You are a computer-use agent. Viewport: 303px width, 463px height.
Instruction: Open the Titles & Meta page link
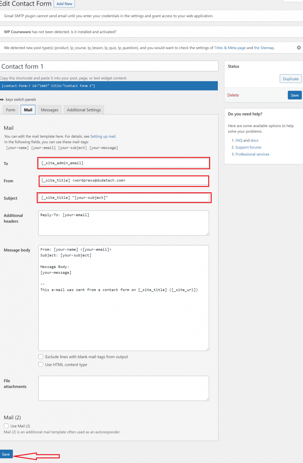(230, 48)
